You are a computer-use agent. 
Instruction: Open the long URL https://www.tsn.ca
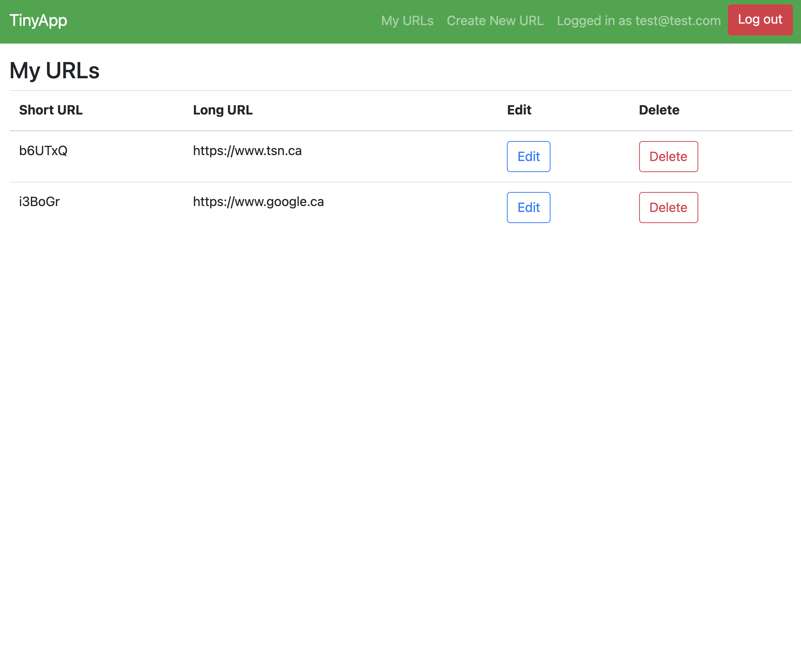pos(247,151)
